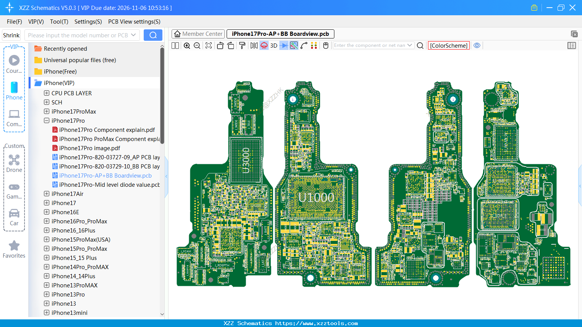Open the Drone category in sidebar
Screen dimensions: 582x327
[14, 163]
